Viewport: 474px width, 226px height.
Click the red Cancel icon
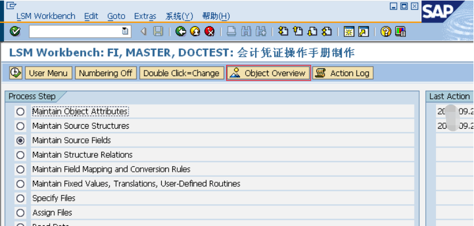[x=209, y=31]
